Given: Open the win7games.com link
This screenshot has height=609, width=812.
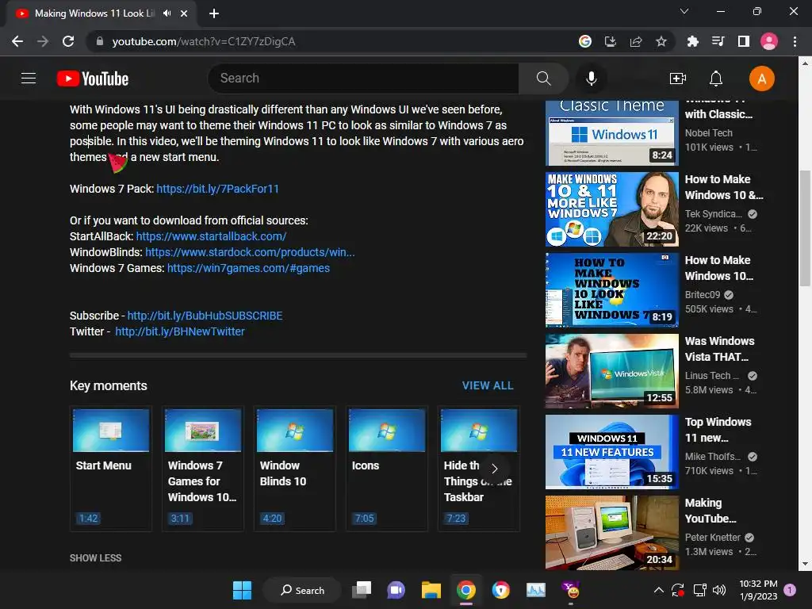Looking at the screenshot, I should point(248,268).
